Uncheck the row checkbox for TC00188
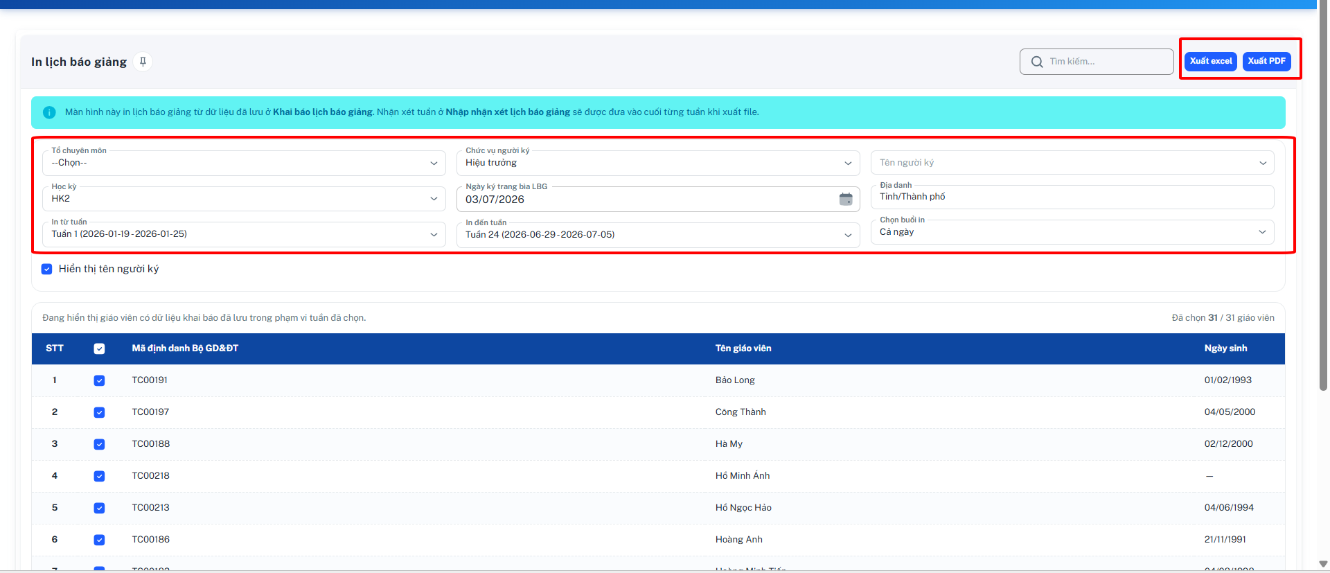The height and width of the screenshot is (573, 1330). tap(99, 444)
